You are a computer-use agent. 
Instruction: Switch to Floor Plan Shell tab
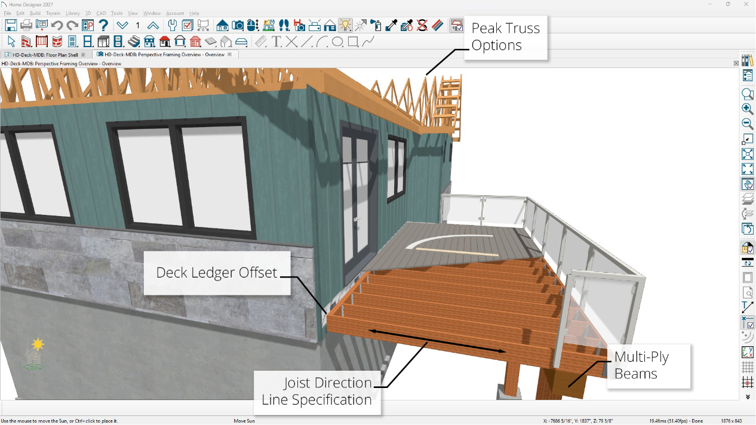45,54
